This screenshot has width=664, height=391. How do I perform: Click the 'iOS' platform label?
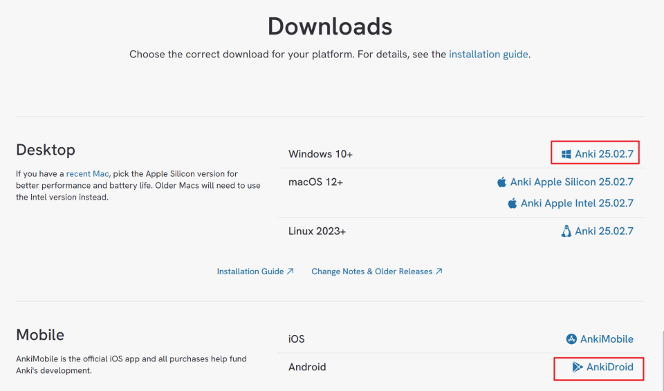pyautogui.click(x=297, y=339)
